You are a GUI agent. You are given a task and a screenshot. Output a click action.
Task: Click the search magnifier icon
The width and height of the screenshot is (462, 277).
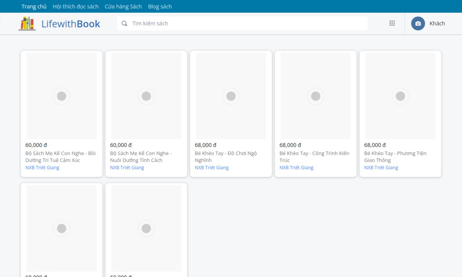pyautogui.click(x=125, y=23)
